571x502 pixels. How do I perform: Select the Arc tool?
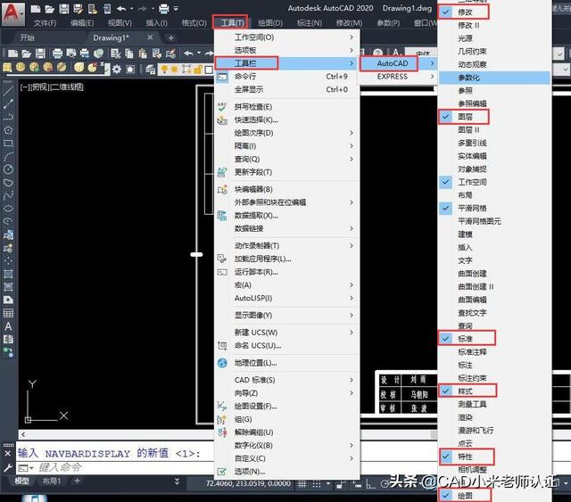coord(8,156)
